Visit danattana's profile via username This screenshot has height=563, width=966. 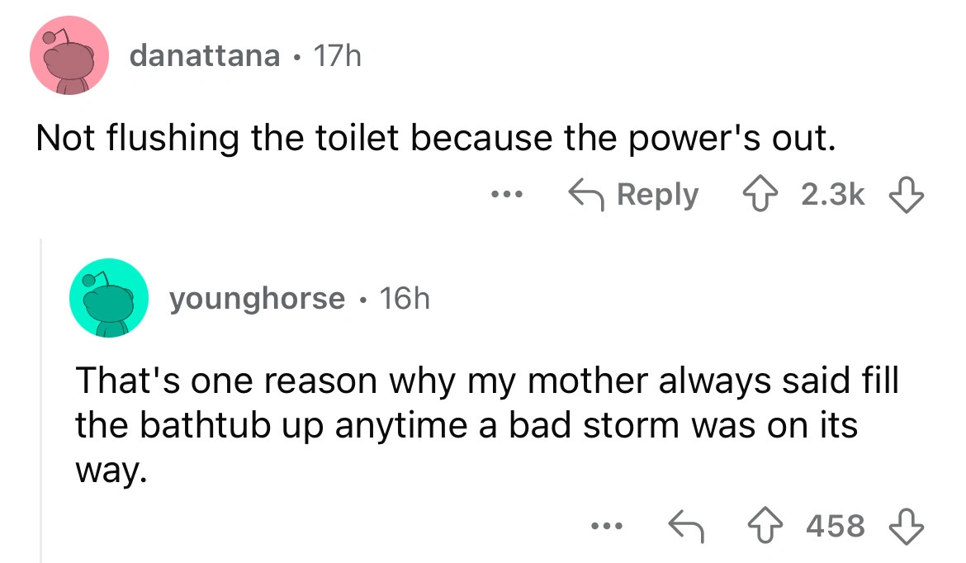pos(205,56)
